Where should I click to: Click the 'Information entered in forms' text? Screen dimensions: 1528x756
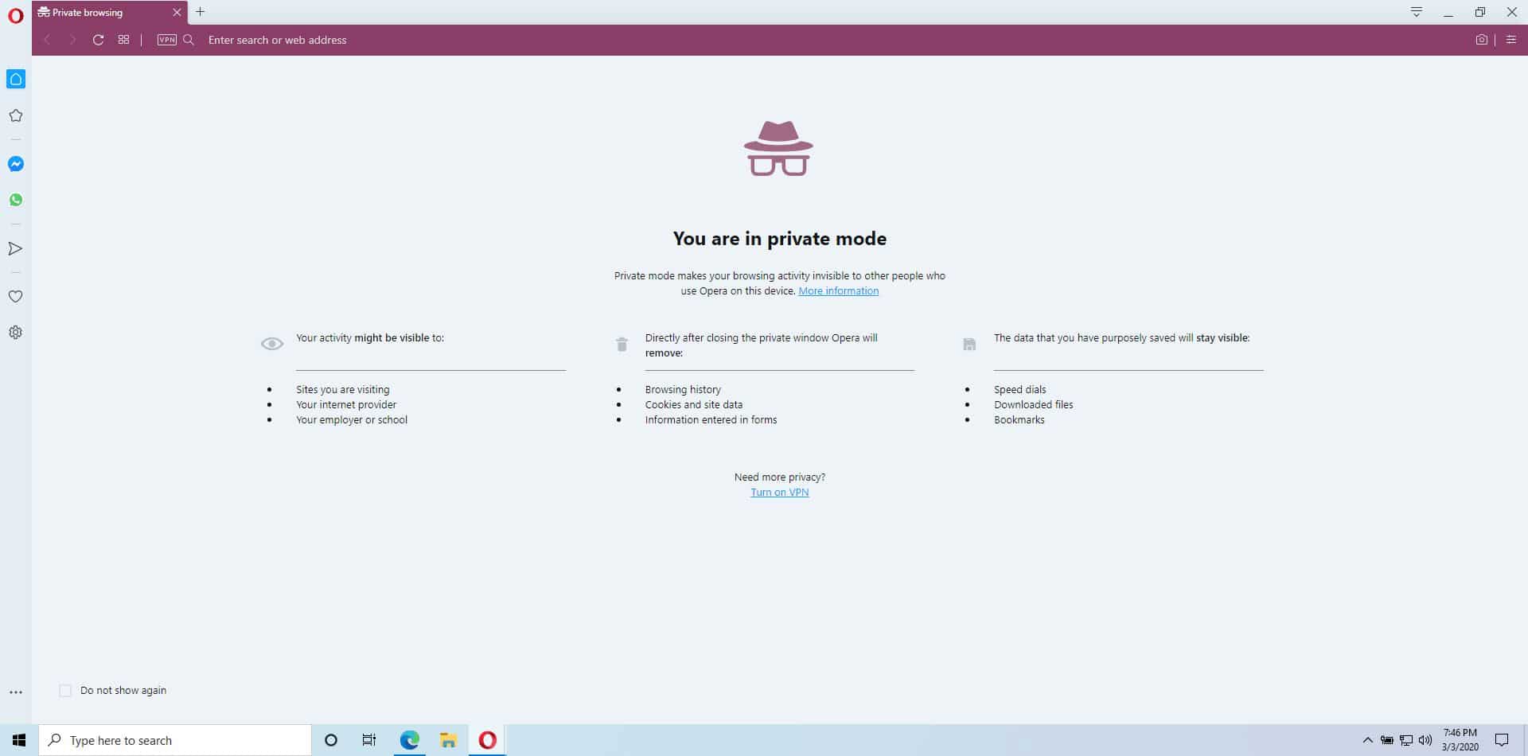711,420
